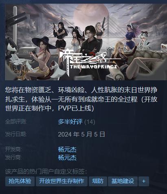Click the 发行日期 label
167x194 pixels.
(16, 134)
